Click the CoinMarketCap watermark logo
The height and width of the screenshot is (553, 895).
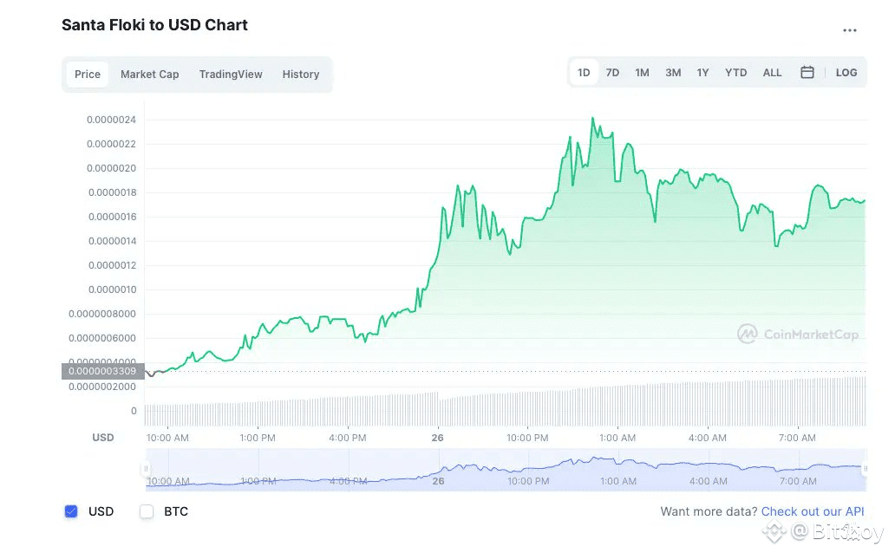coord(798,334)
